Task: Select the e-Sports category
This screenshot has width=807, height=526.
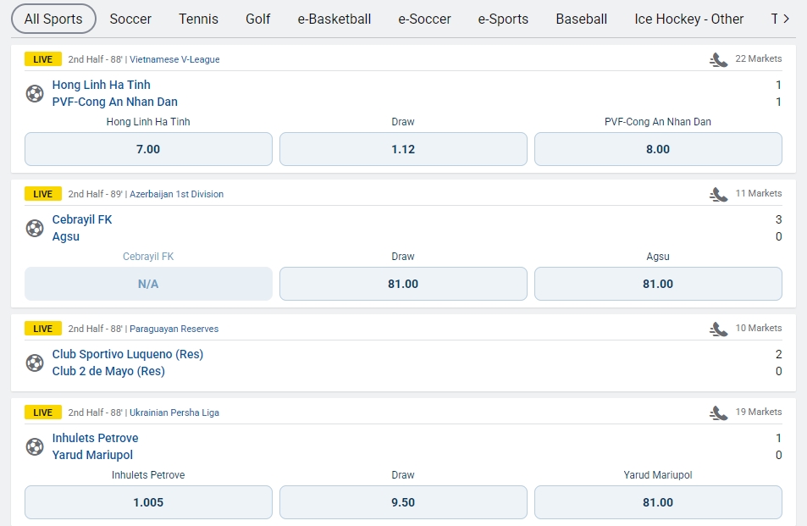Action: [503, 18]
